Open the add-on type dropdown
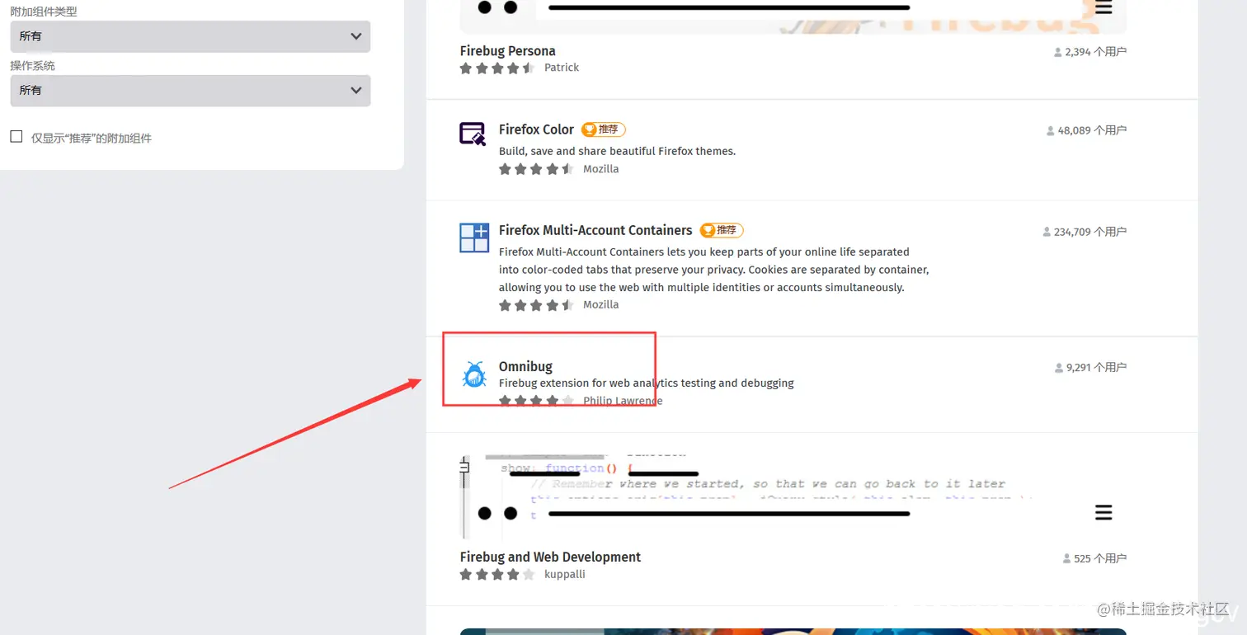Screen dimensions: 1247x635 [x=190, y=36]
